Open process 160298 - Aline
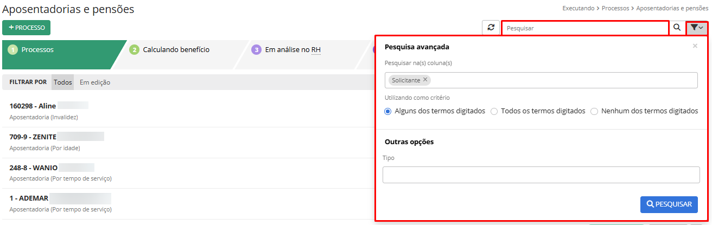The height and width of the screenshot is (225, 712). (x=33, y=106)
